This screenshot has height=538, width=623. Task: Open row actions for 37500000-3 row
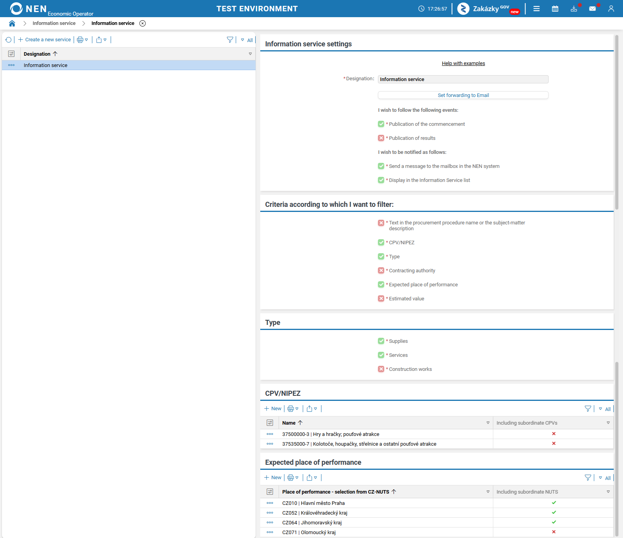(270, 434)
